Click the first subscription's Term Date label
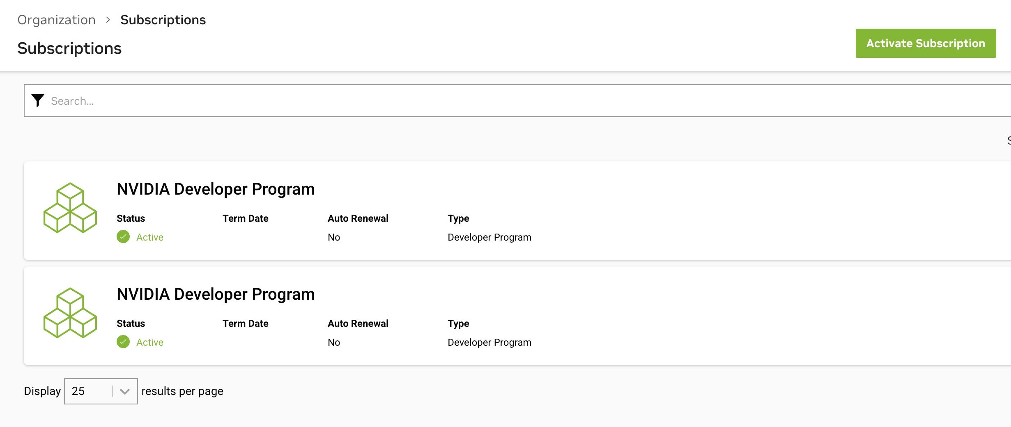This screenshot has height=427, width=1011. (246, 218)
